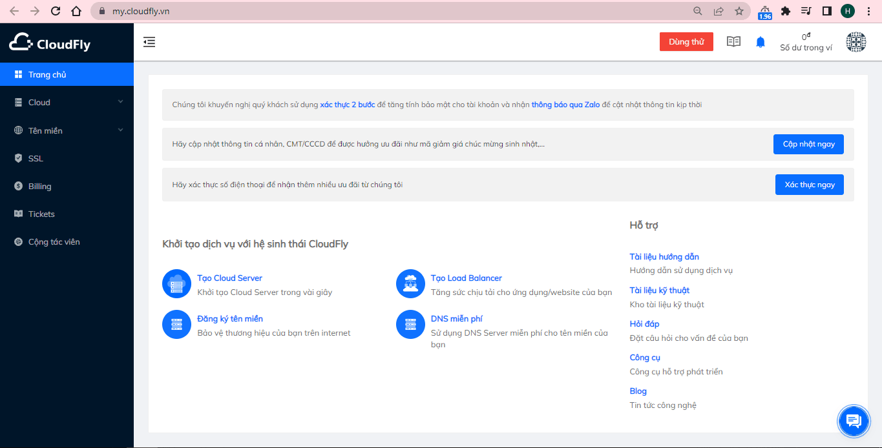
Task: Open Cộng tác viên in sidebar
Action: click(67, 241)
